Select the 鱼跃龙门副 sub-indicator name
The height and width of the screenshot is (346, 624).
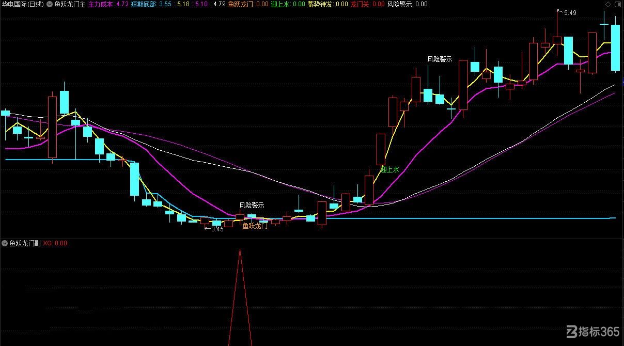25,243
